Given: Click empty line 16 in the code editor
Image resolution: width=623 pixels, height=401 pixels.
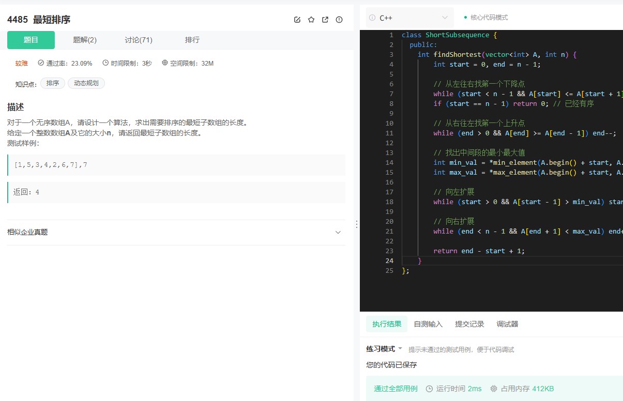Looking at the screenshot, I should point(512,182).
